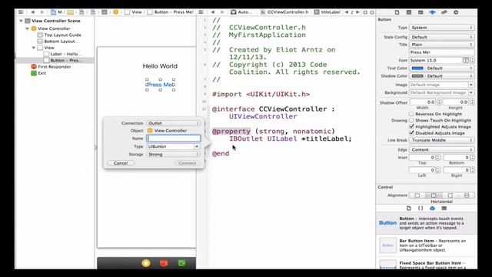
Task: Click the related items icon in Interface Builder jump bar
Action: [x=21, y=12]
